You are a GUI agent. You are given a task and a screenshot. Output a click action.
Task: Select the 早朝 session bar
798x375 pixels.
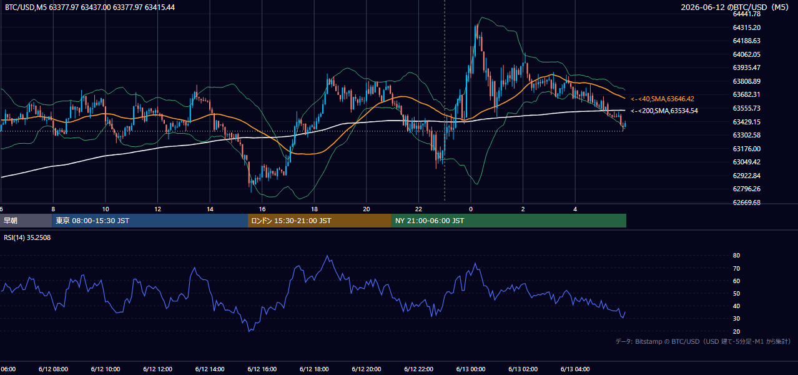coord(26,221)
